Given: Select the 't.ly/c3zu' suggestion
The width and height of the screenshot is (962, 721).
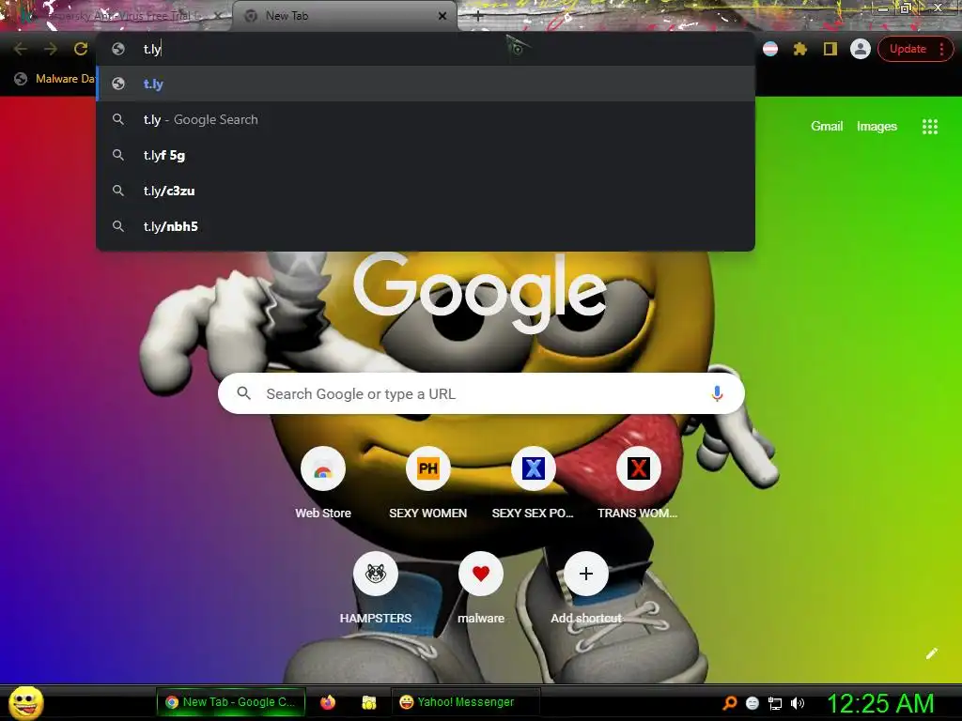Looking at the screenshot, I should 426,191.
